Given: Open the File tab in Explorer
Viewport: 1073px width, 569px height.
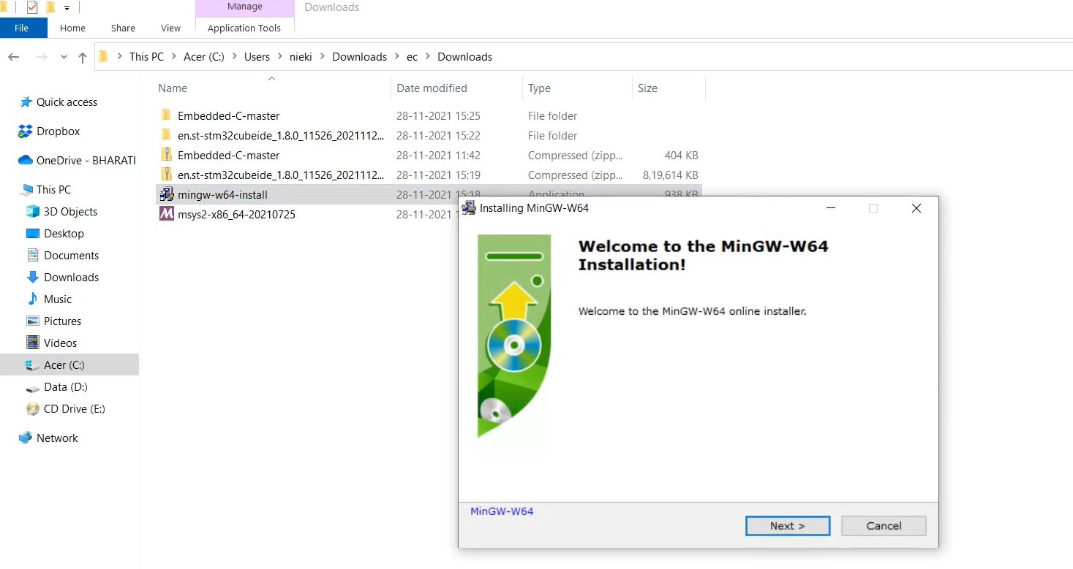Looking at the screenshot, I should click(x=22, y=28).
